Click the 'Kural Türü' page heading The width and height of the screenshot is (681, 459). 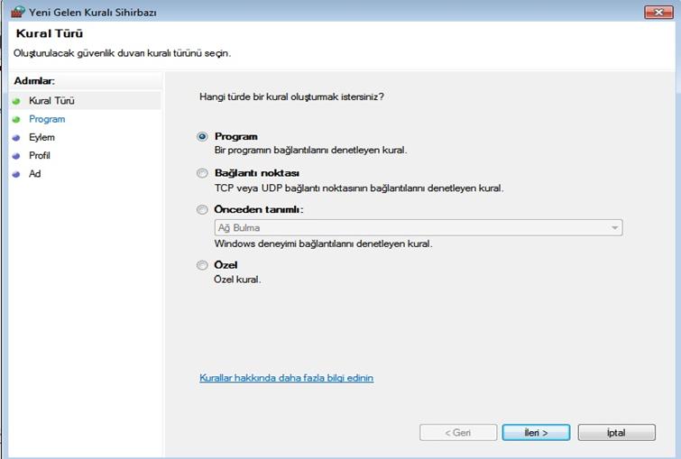pos(49,33)
